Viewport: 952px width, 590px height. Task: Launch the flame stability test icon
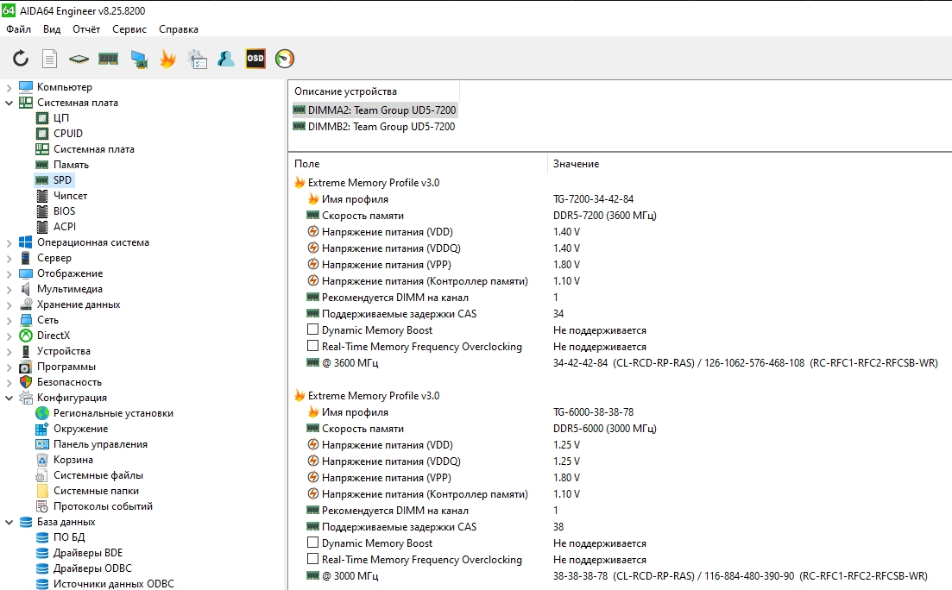[167, 59]
